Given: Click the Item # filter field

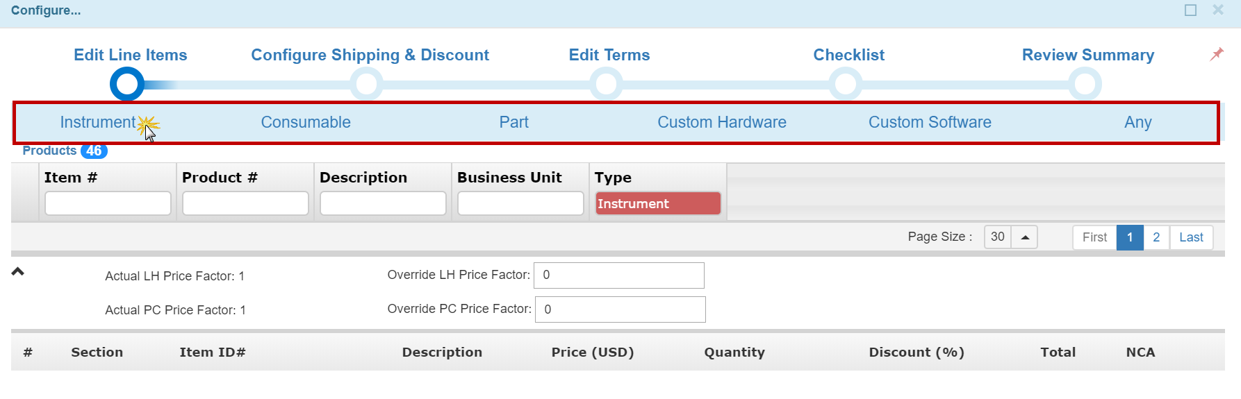Looking at the screenshot, I should [108, 203].
